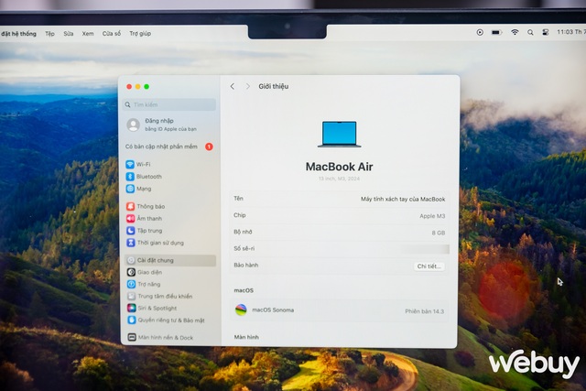Open Spotlight search icon in menu bar
This screenshot has width=586, height=391.
coord(530,33)
